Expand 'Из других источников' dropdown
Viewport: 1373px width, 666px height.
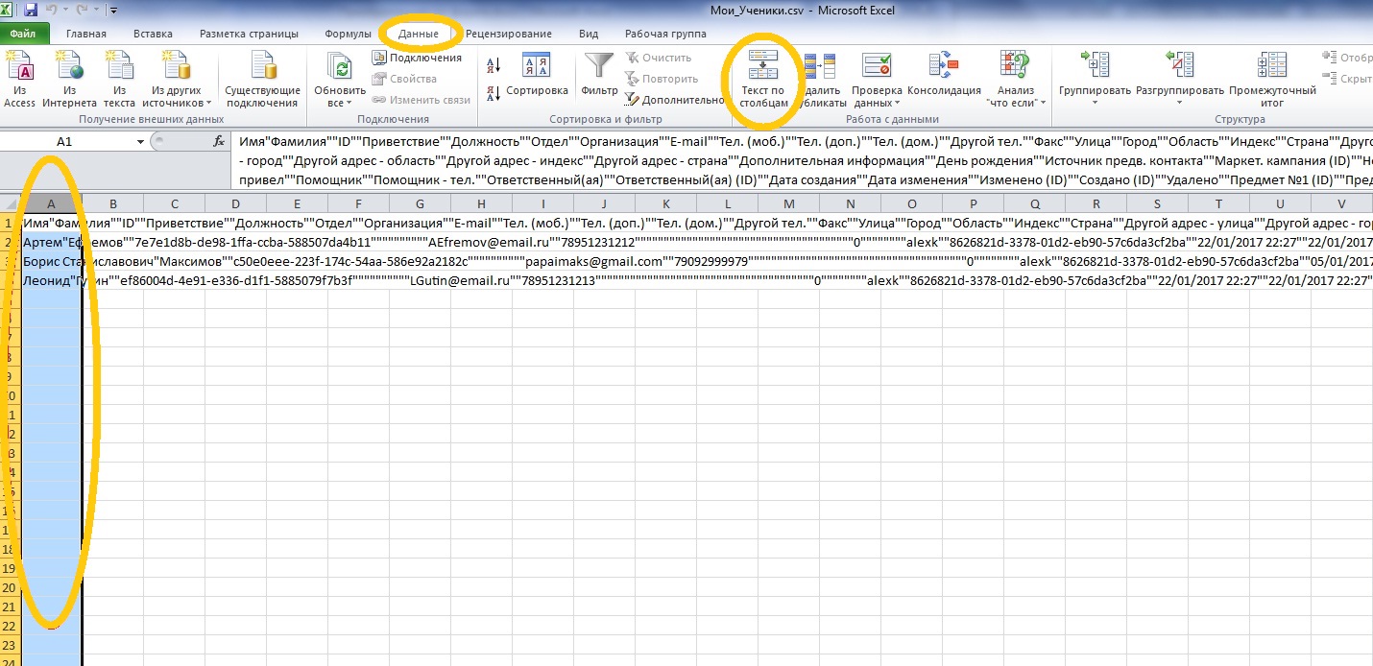pos(177,102)
